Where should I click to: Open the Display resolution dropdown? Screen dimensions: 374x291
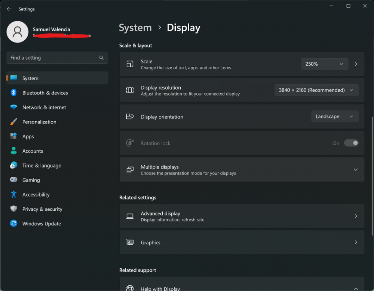coord(316,90)
